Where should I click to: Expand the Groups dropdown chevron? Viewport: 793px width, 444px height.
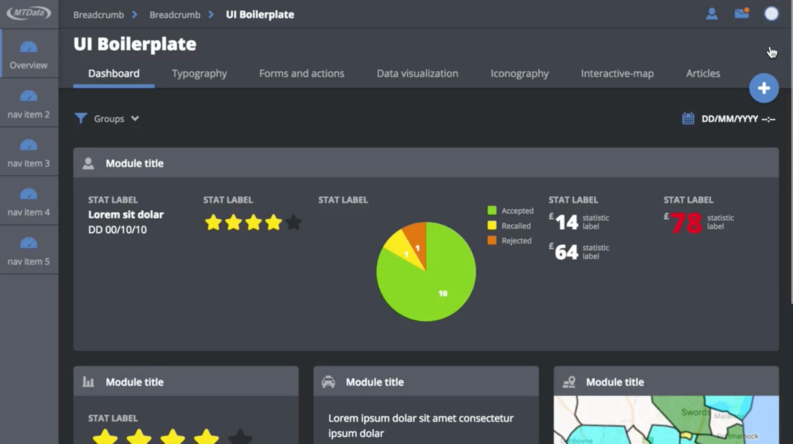(x=135, y=118)
